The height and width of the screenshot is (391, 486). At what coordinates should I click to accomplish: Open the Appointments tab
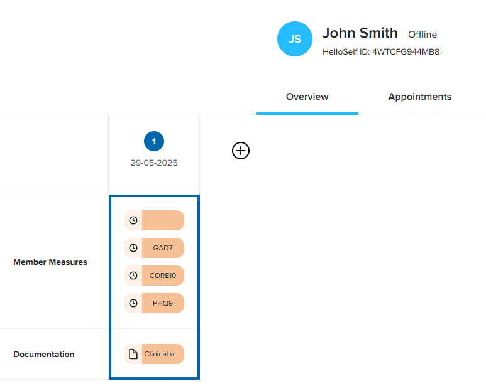coord(419,97)
